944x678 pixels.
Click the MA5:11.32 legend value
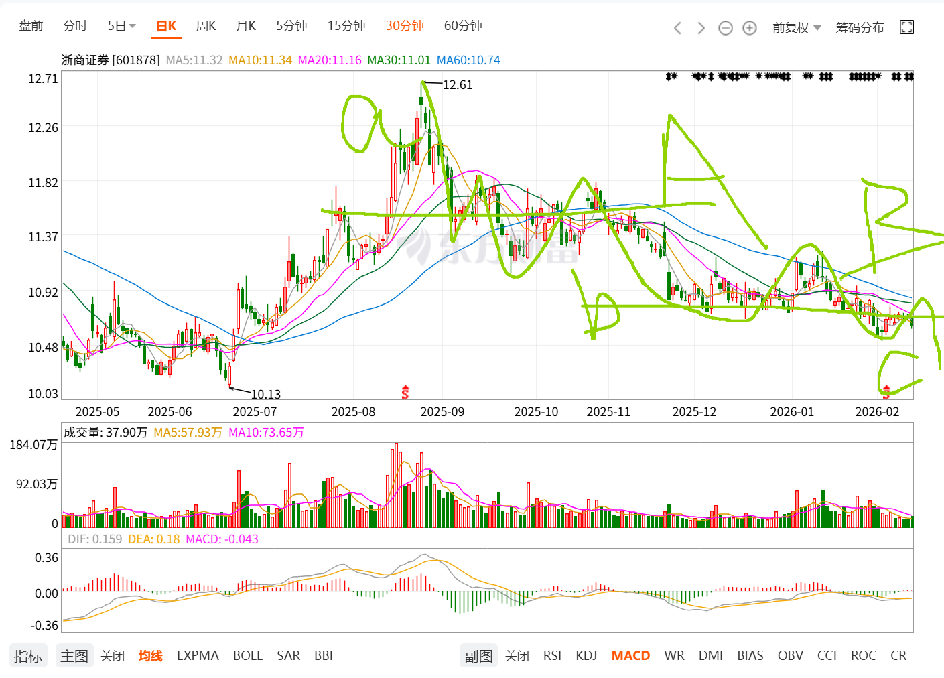point(194,60)
